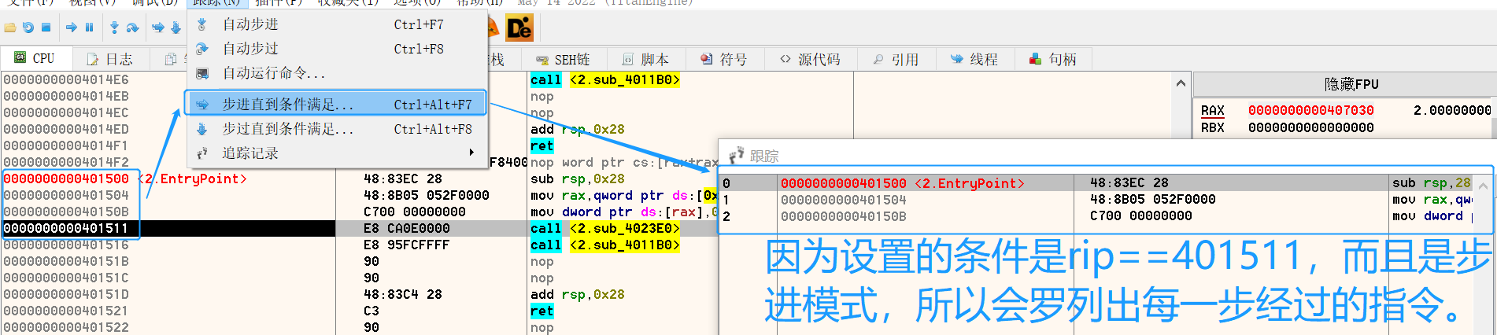Open a file with the folder icon
Screen dimensions: 1497x335
tap(10, 28)
